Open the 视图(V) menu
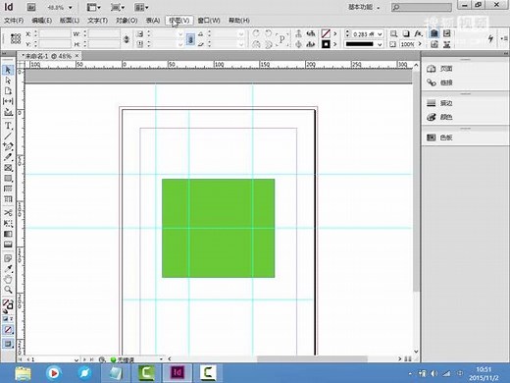 (179, 21)
